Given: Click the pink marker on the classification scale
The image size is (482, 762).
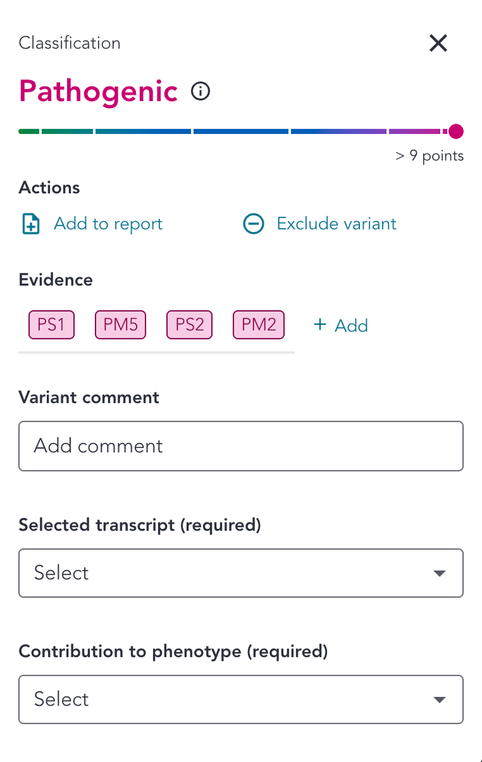Looking at the screenshot, I should pyautogui.click(x=455, y=131).
